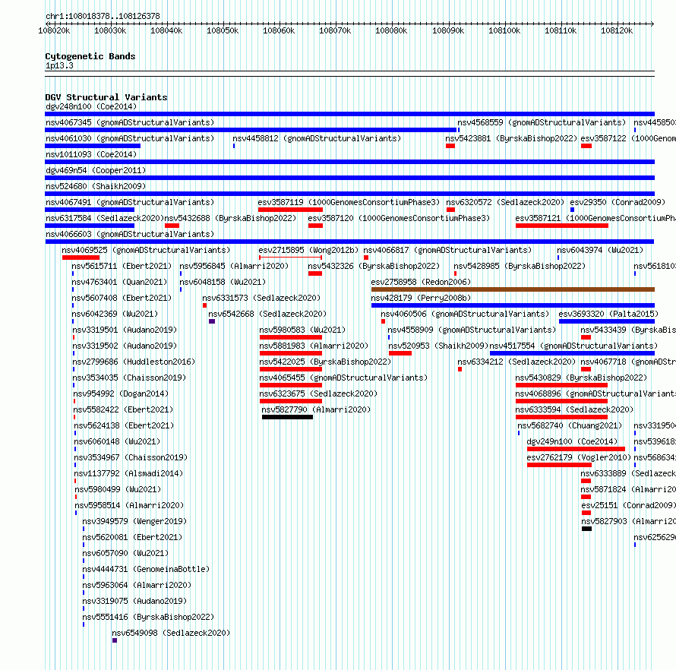The width and height of the screenshot is (676, 670).
Task: Open nsv4066817 gnomAD variant label
Action: pos(447,250)
